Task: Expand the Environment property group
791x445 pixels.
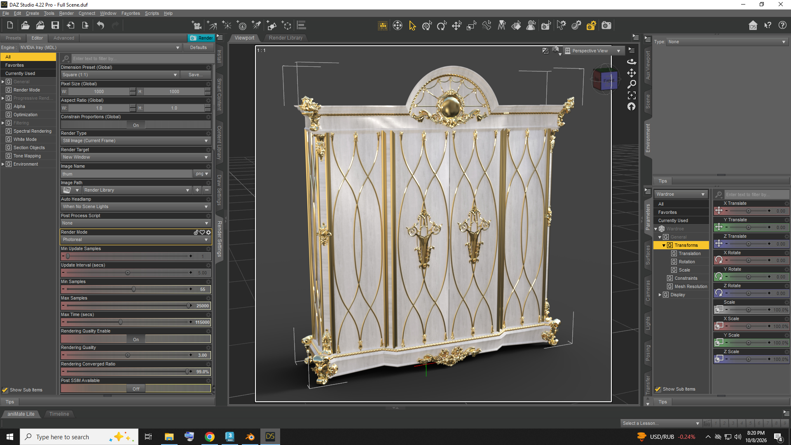Action: 3,164
